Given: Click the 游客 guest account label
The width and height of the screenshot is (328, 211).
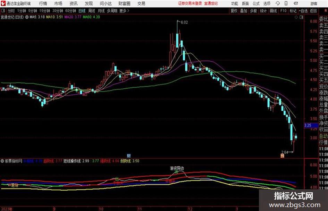Looking at the screenshot, I should [313, 3].
